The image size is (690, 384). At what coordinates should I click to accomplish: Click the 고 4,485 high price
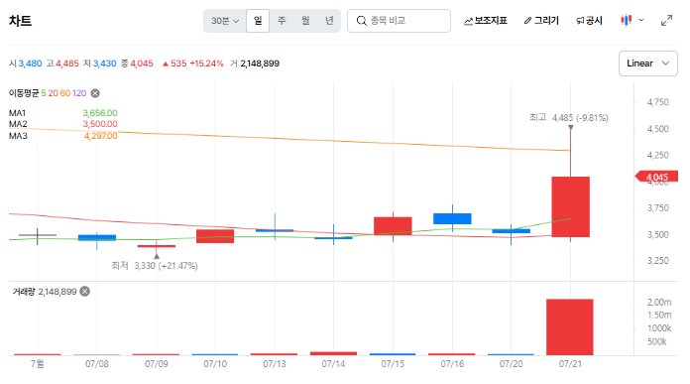click(62, 64)
